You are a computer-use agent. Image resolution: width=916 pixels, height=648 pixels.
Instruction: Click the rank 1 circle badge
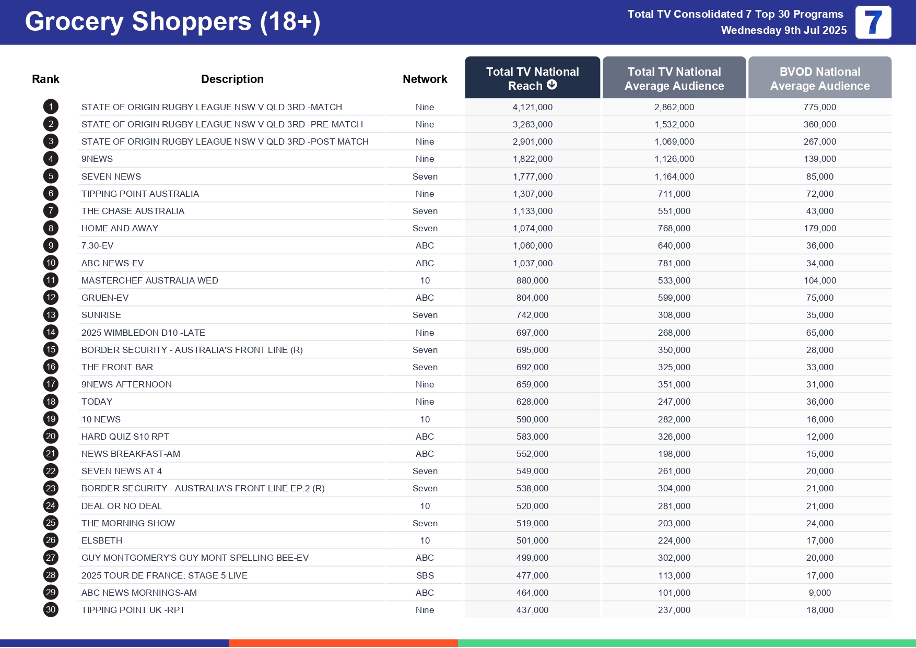(x=51, y=107)
